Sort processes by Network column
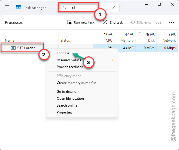The height and width of the screenshot is (150, 179). point(167,37)
